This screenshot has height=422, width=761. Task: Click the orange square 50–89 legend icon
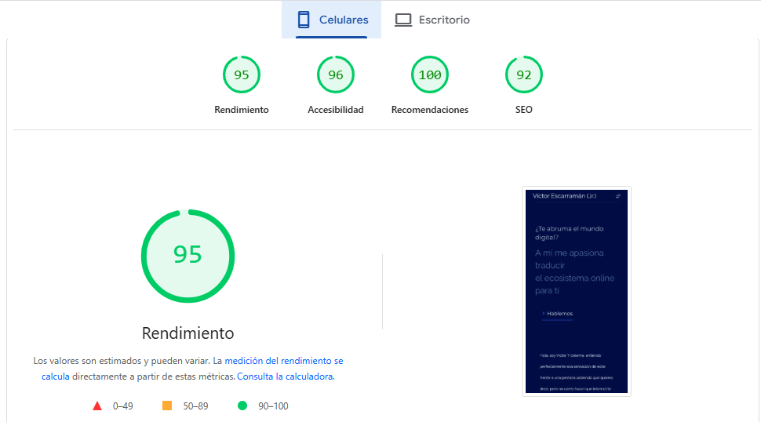[x=167, y=406]
